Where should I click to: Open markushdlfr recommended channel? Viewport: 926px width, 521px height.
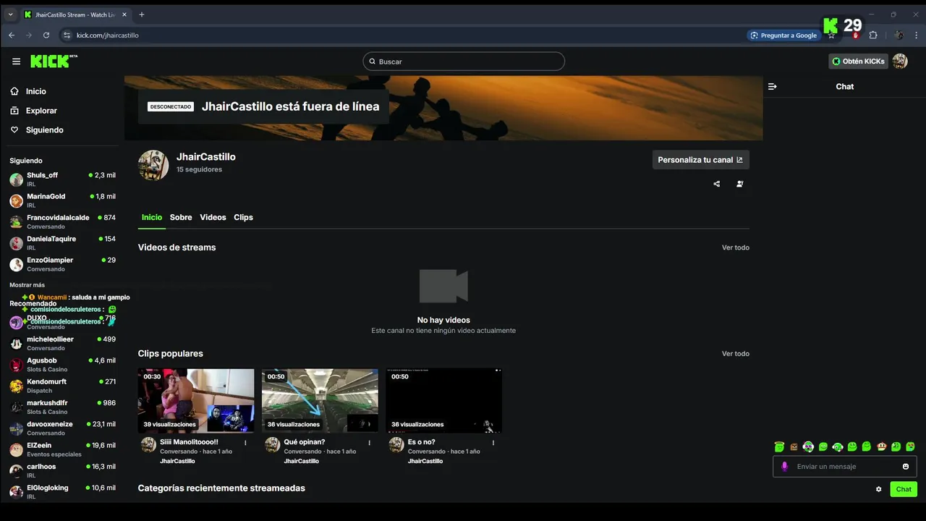tap(62, 407)
